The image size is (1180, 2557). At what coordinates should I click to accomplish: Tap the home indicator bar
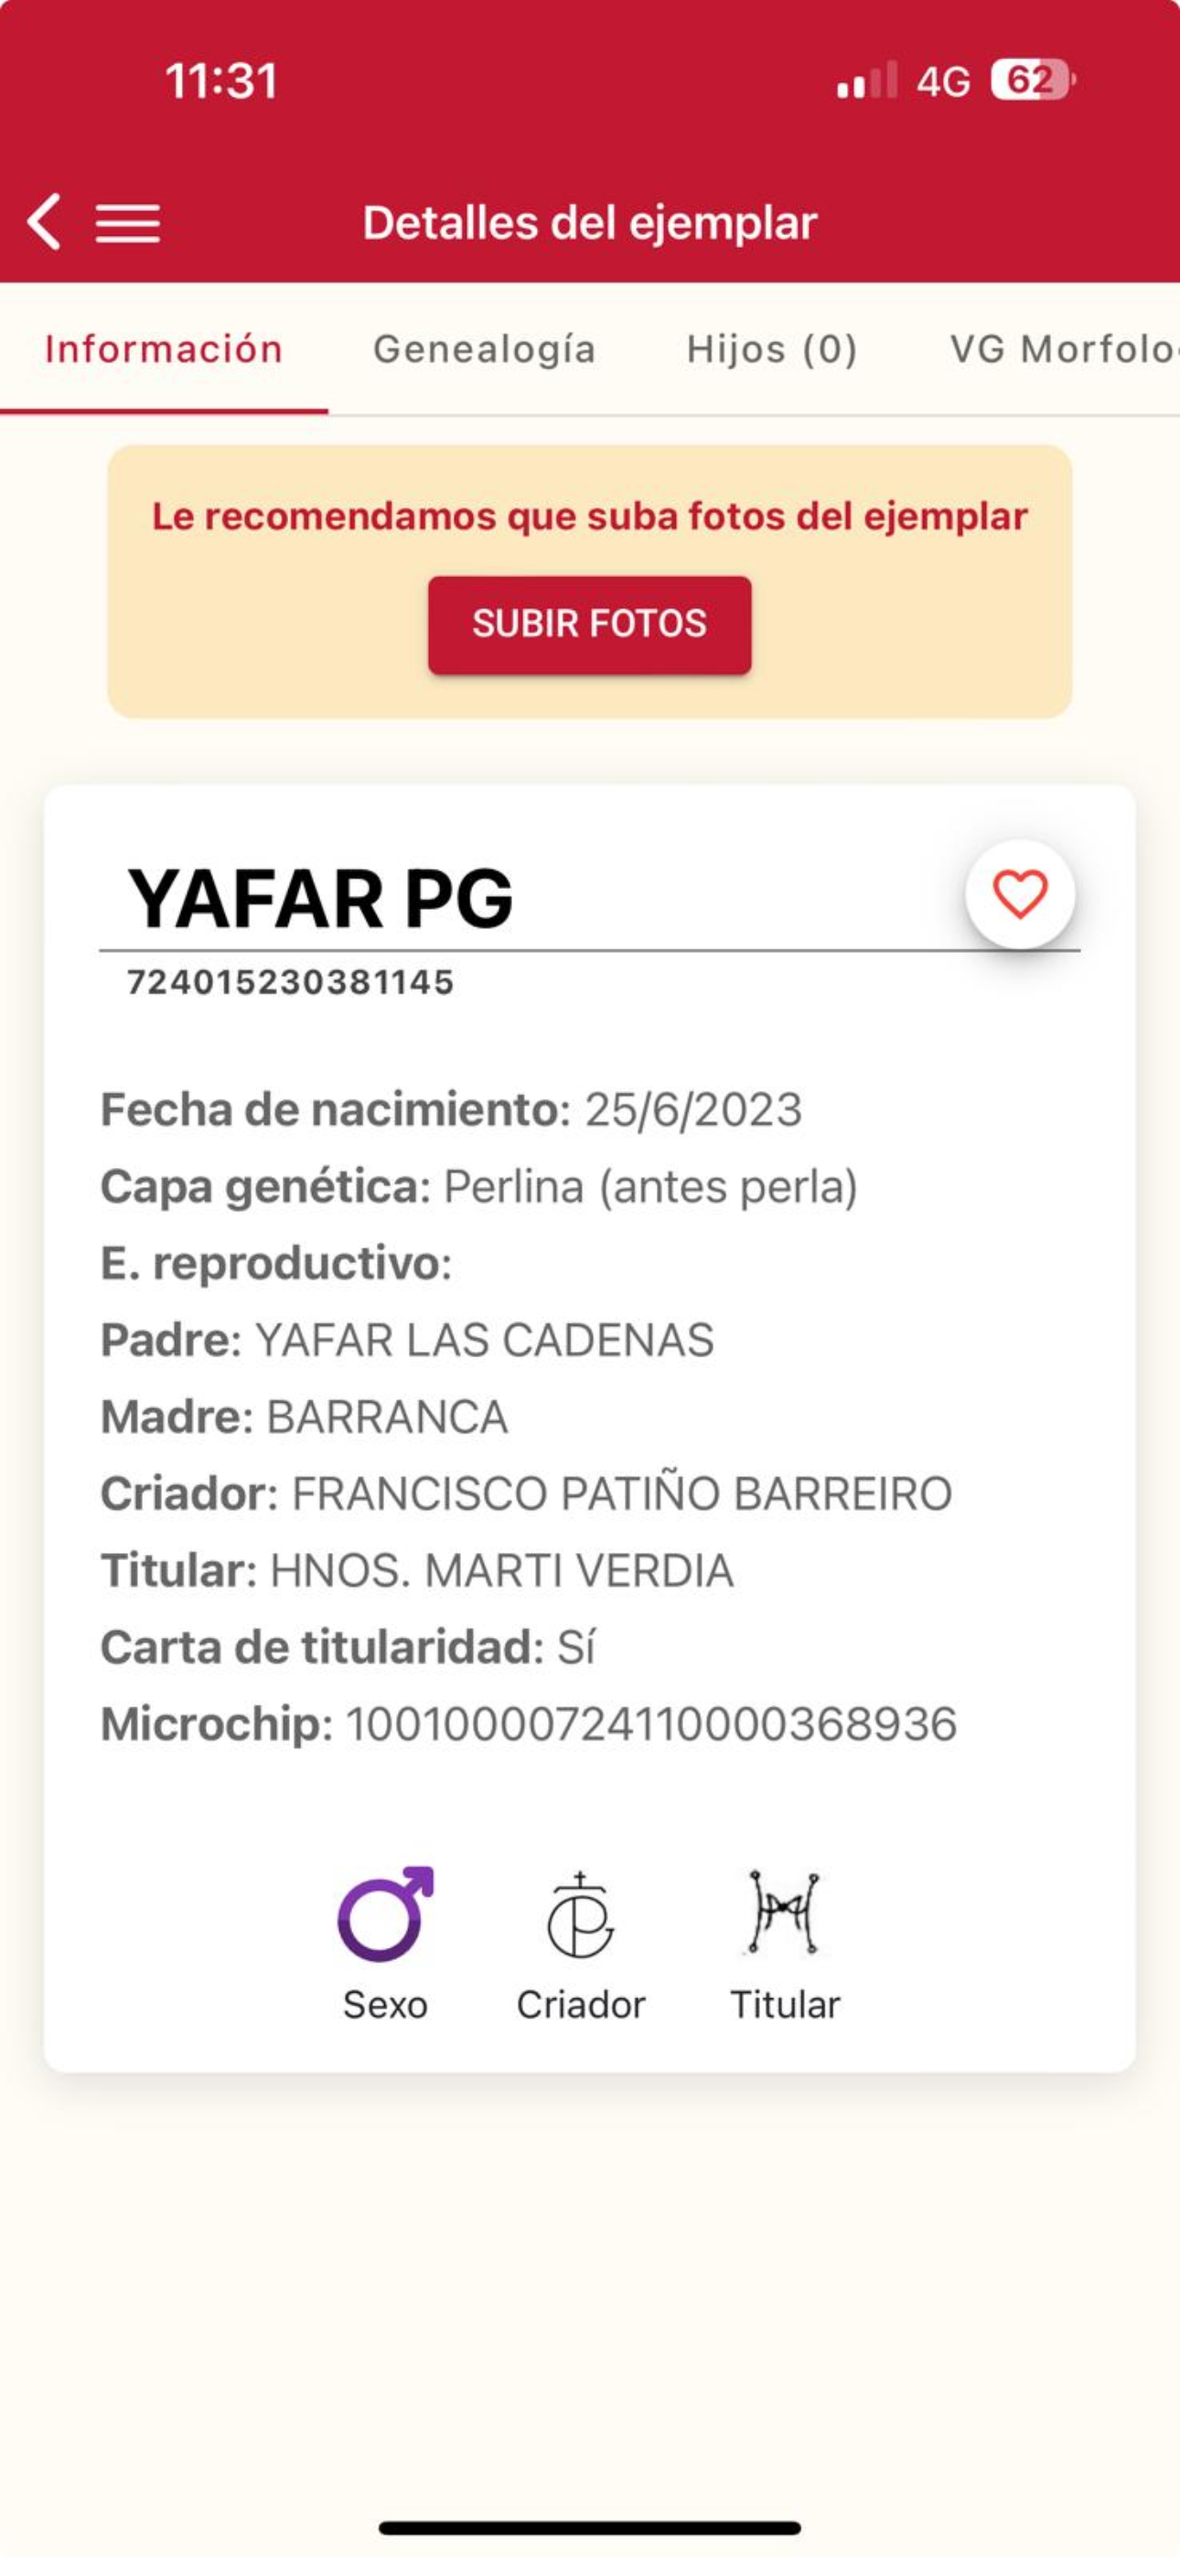tap(590, 2527)
